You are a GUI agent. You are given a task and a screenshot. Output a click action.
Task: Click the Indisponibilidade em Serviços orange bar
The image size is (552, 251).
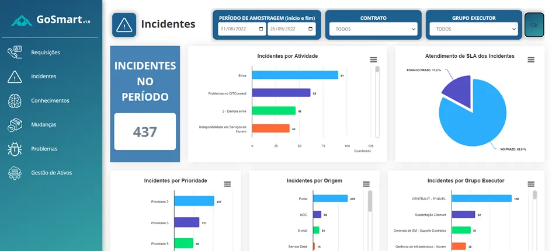[270, 128]
